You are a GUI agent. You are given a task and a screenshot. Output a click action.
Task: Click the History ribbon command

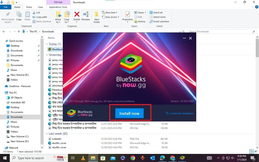(x=140, y=22)
